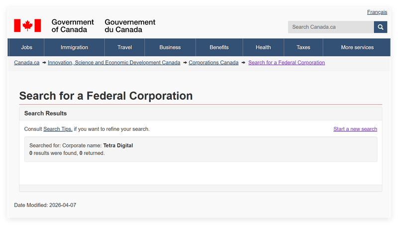Click the Canadian flag logo
398x225 pixels.
27,25
